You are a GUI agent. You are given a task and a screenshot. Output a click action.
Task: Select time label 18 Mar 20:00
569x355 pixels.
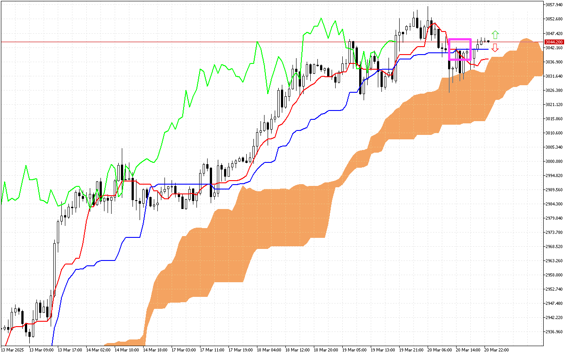click(325, 350)
